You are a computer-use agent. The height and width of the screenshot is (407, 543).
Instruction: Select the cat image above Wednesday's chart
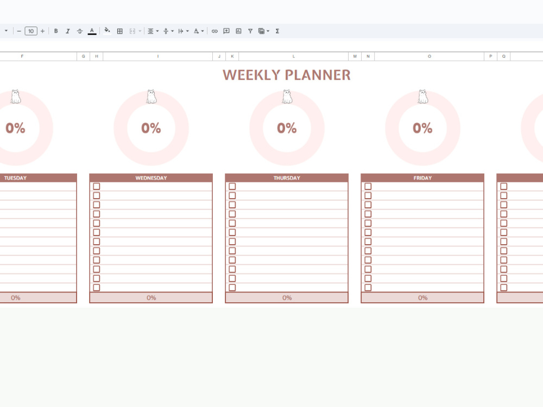pyautogui.click(x=151, y=97)
